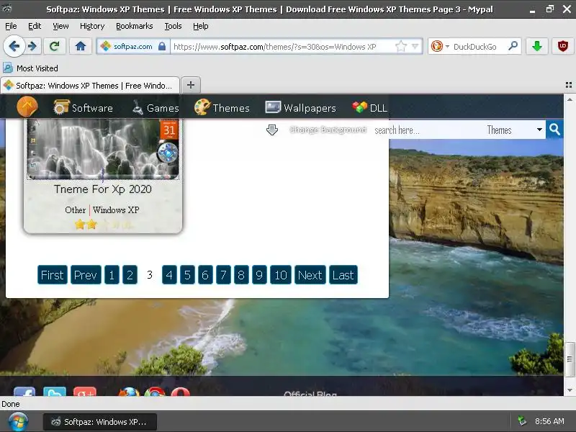Go to the Prev page
576x432 pixels.
(x=86, y=275)
